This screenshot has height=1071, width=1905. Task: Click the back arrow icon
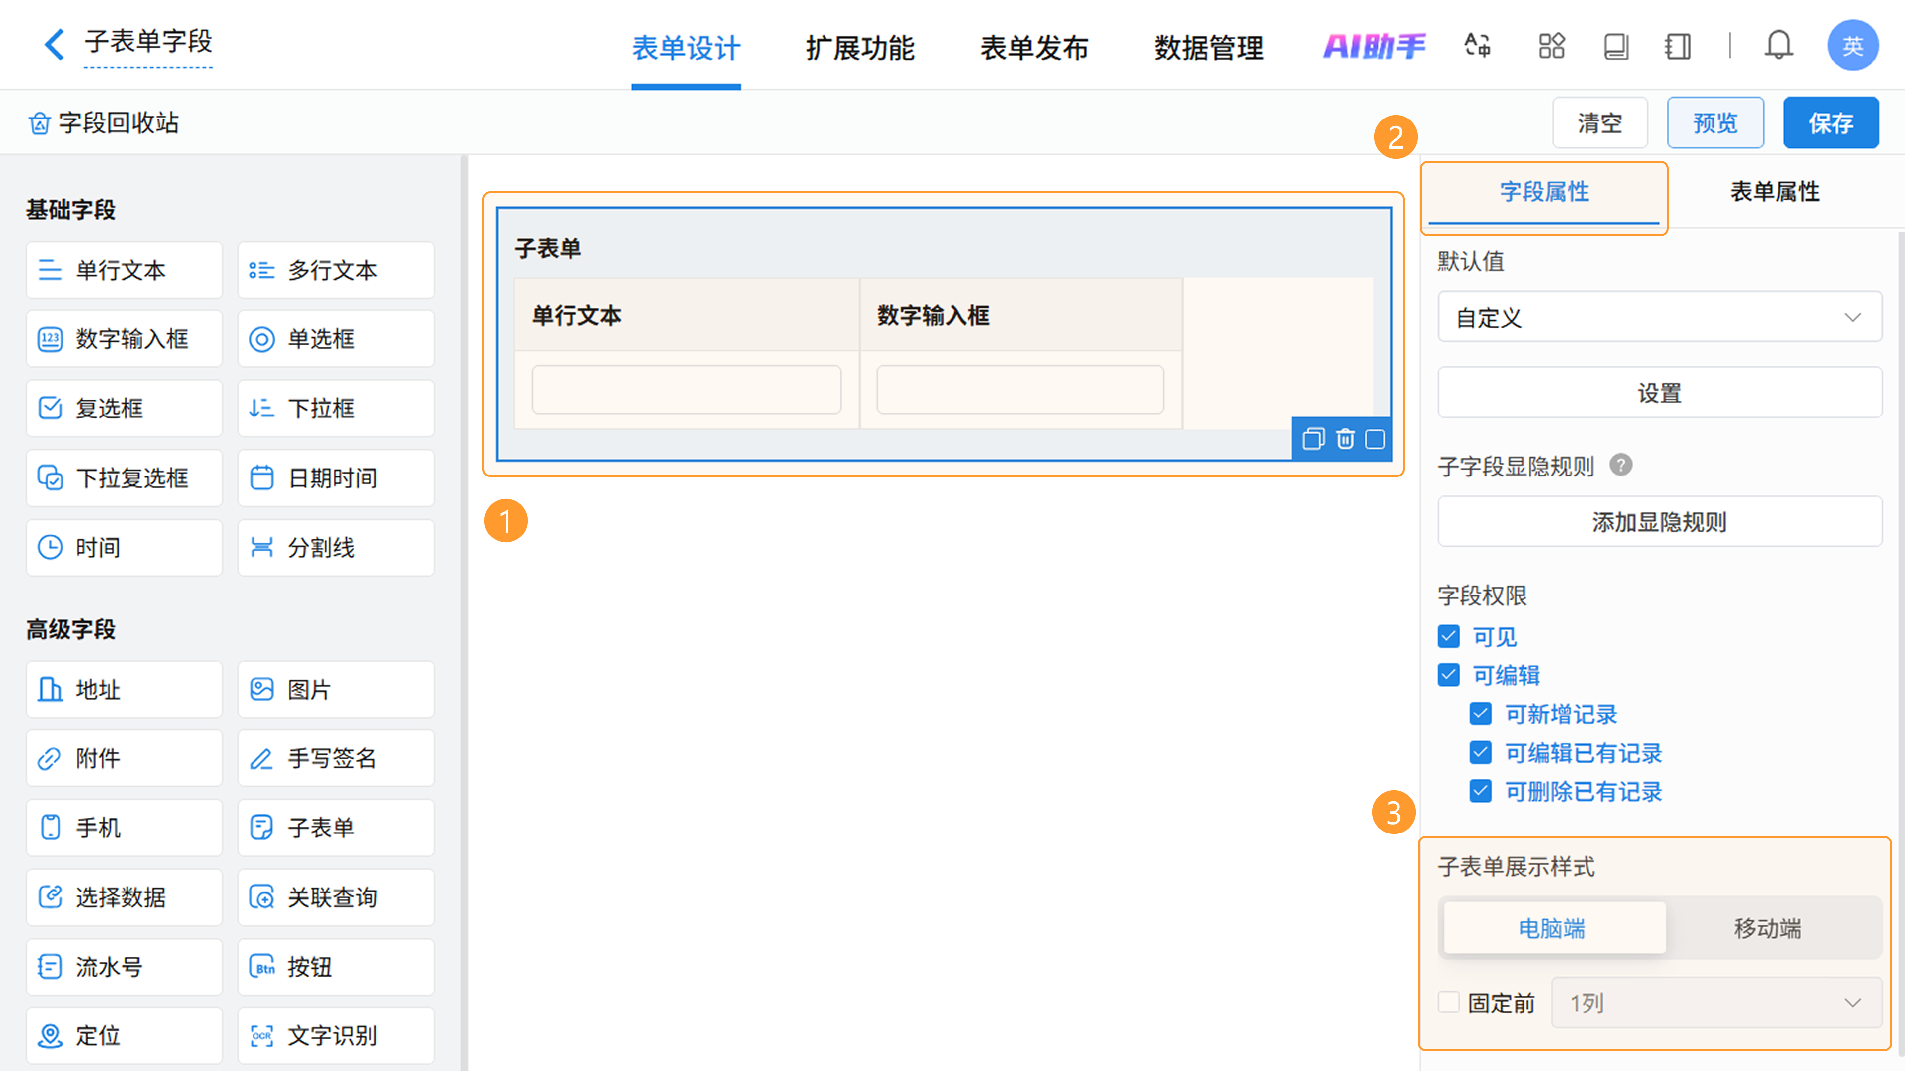[53, 44]
